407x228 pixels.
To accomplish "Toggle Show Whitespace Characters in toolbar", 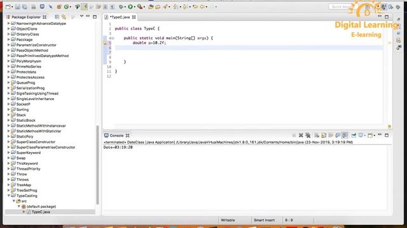I will point(113,7).
